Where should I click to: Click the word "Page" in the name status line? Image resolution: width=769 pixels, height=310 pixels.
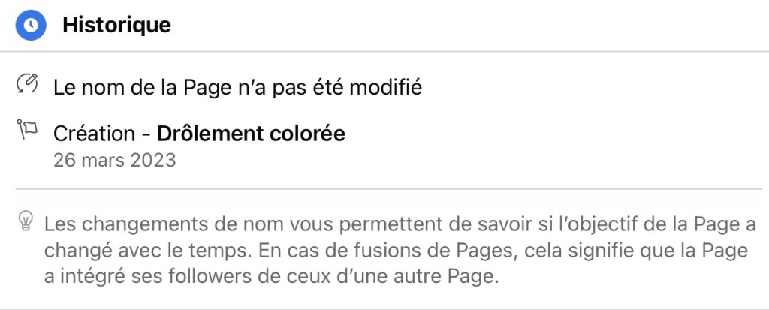click(208, 88)
